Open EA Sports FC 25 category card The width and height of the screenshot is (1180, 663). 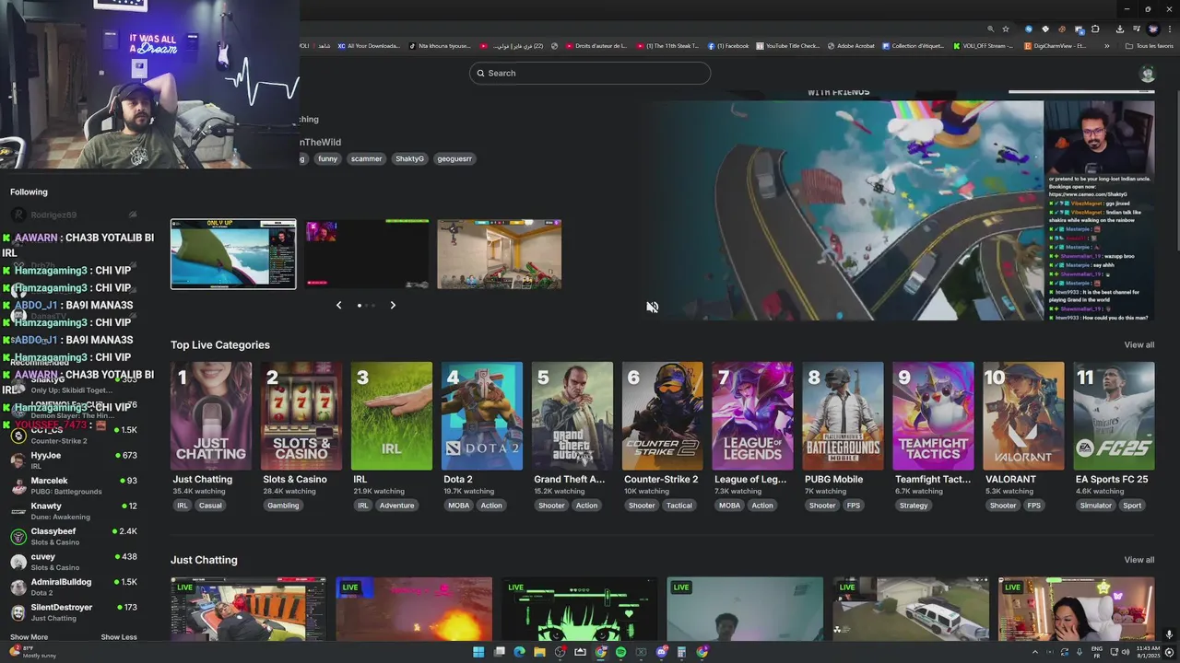(1115, 416)
